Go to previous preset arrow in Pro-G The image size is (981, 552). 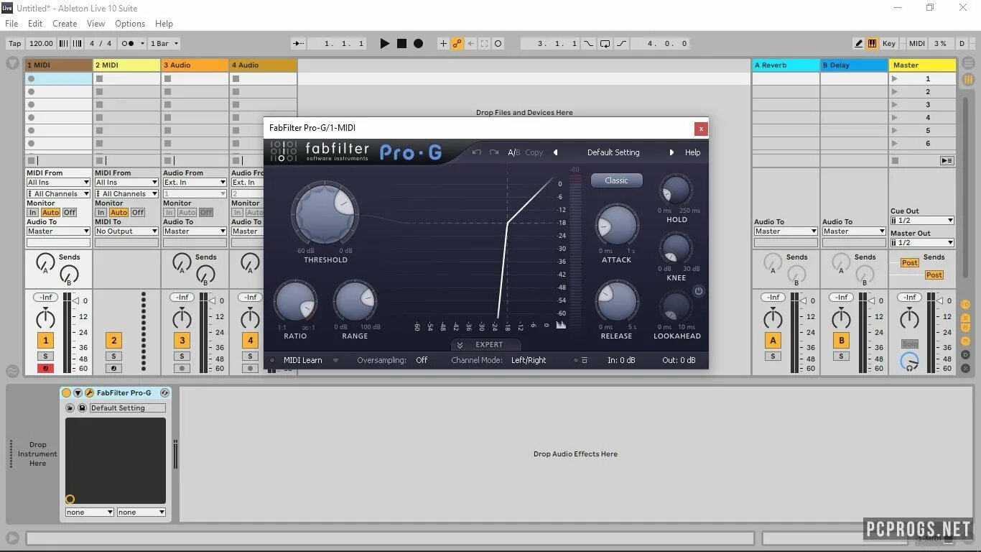555,152
